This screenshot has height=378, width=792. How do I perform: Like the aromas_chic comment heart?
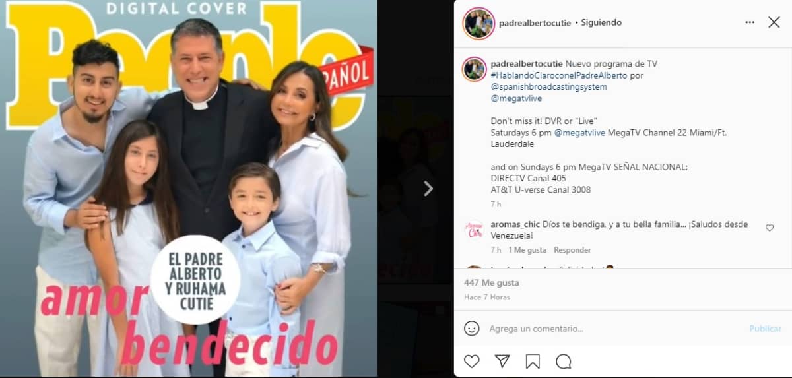pos(770,228)
